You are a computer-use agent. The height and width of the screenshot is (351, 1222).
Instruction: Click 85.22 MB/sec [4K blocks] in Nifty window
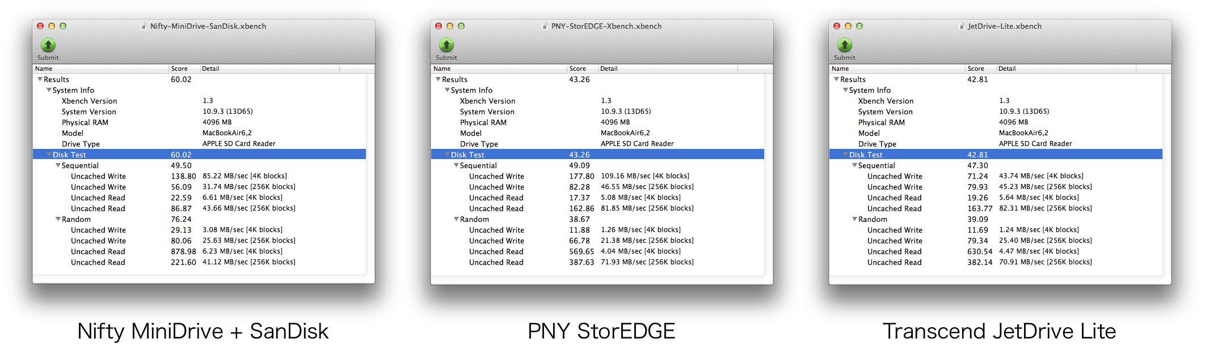tap(245, 176)
